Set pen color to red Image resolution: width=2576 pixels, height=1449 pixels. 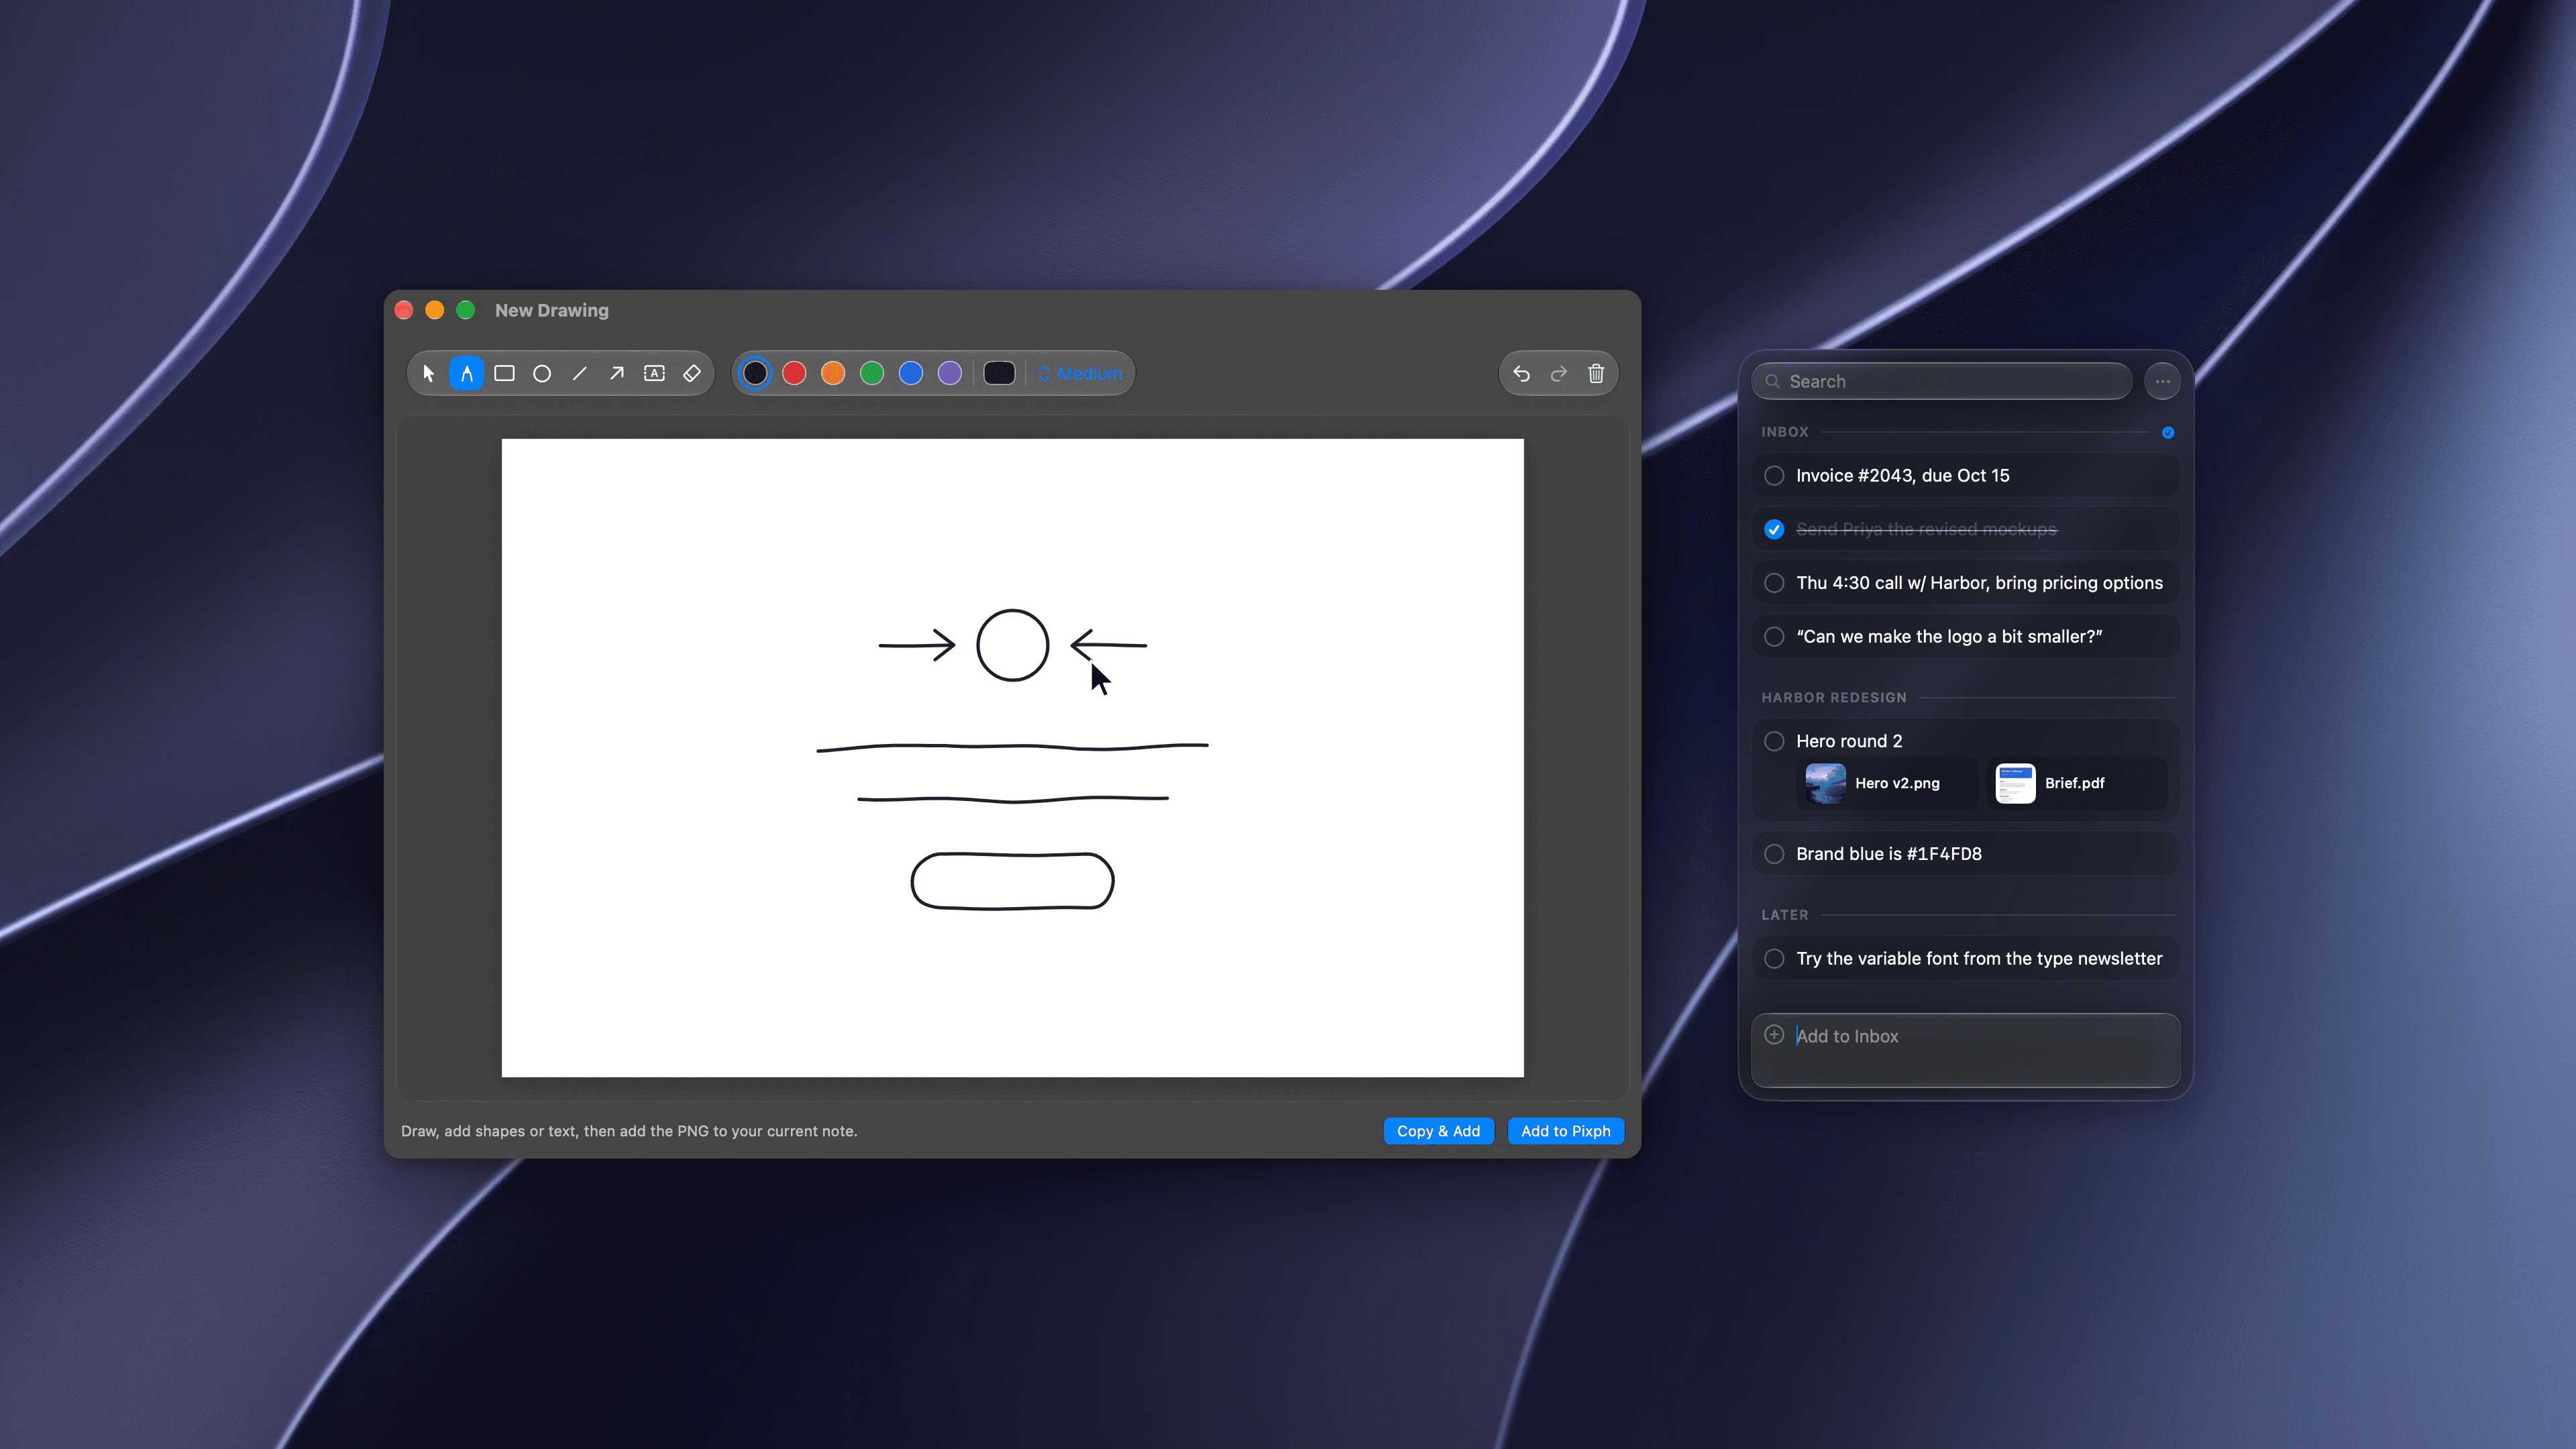(794, 373)
